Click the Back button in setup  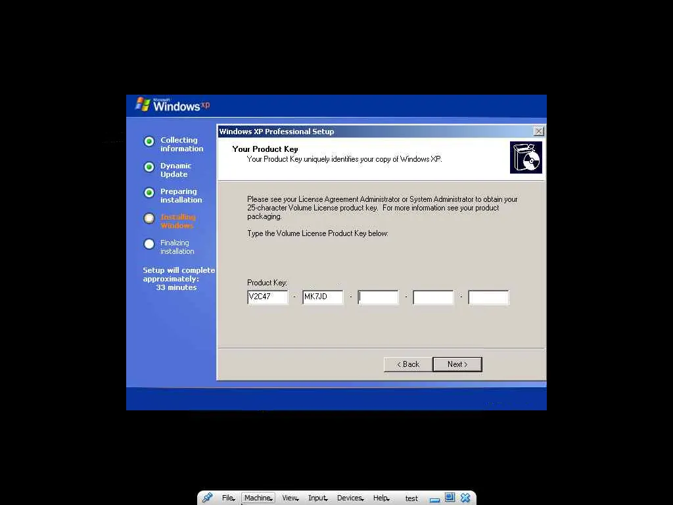[x=407, y=364]
